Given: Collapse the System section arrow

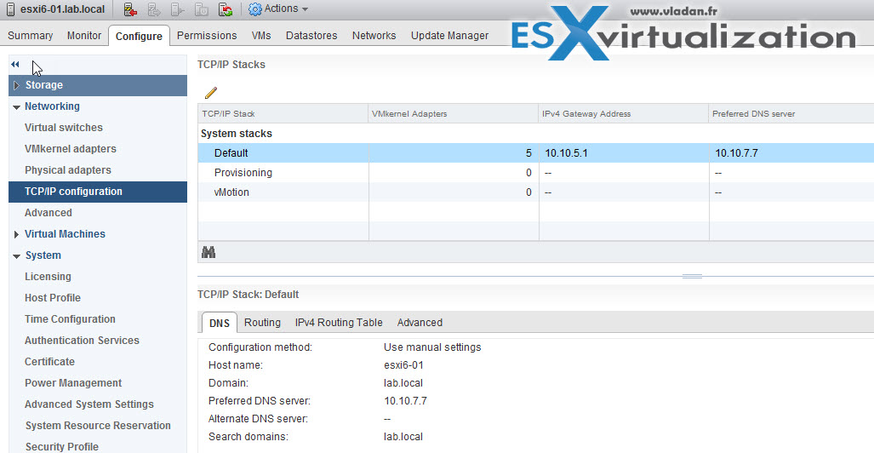Looking at the screenshot, I should (17, 256).
